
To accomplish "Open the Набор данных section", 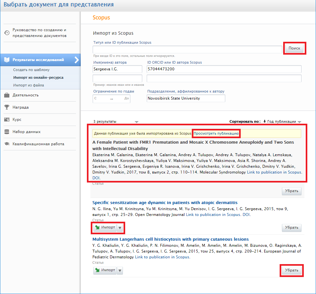I will pyautogui.click(x=27, y=132).
